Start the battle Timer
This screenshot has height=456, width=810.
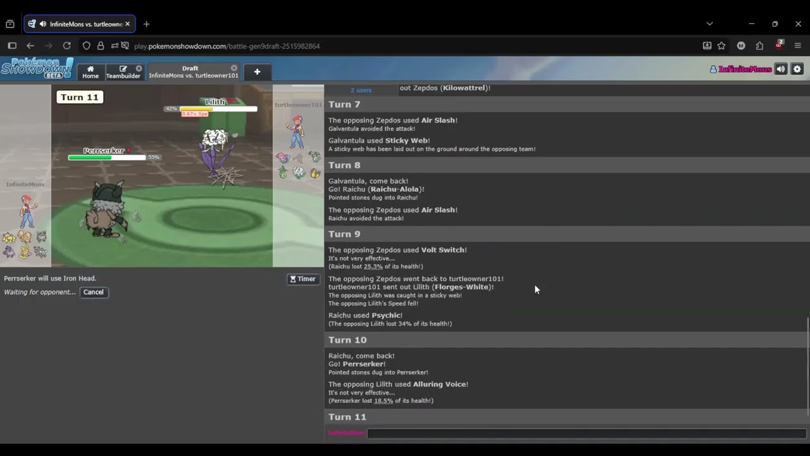302,279
